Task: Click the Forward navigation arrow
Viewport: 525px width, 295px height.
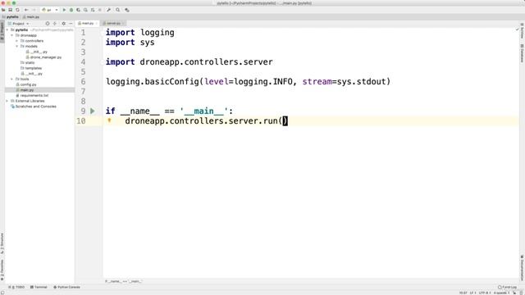Action: pyautogui.click(x=34, y=10)
